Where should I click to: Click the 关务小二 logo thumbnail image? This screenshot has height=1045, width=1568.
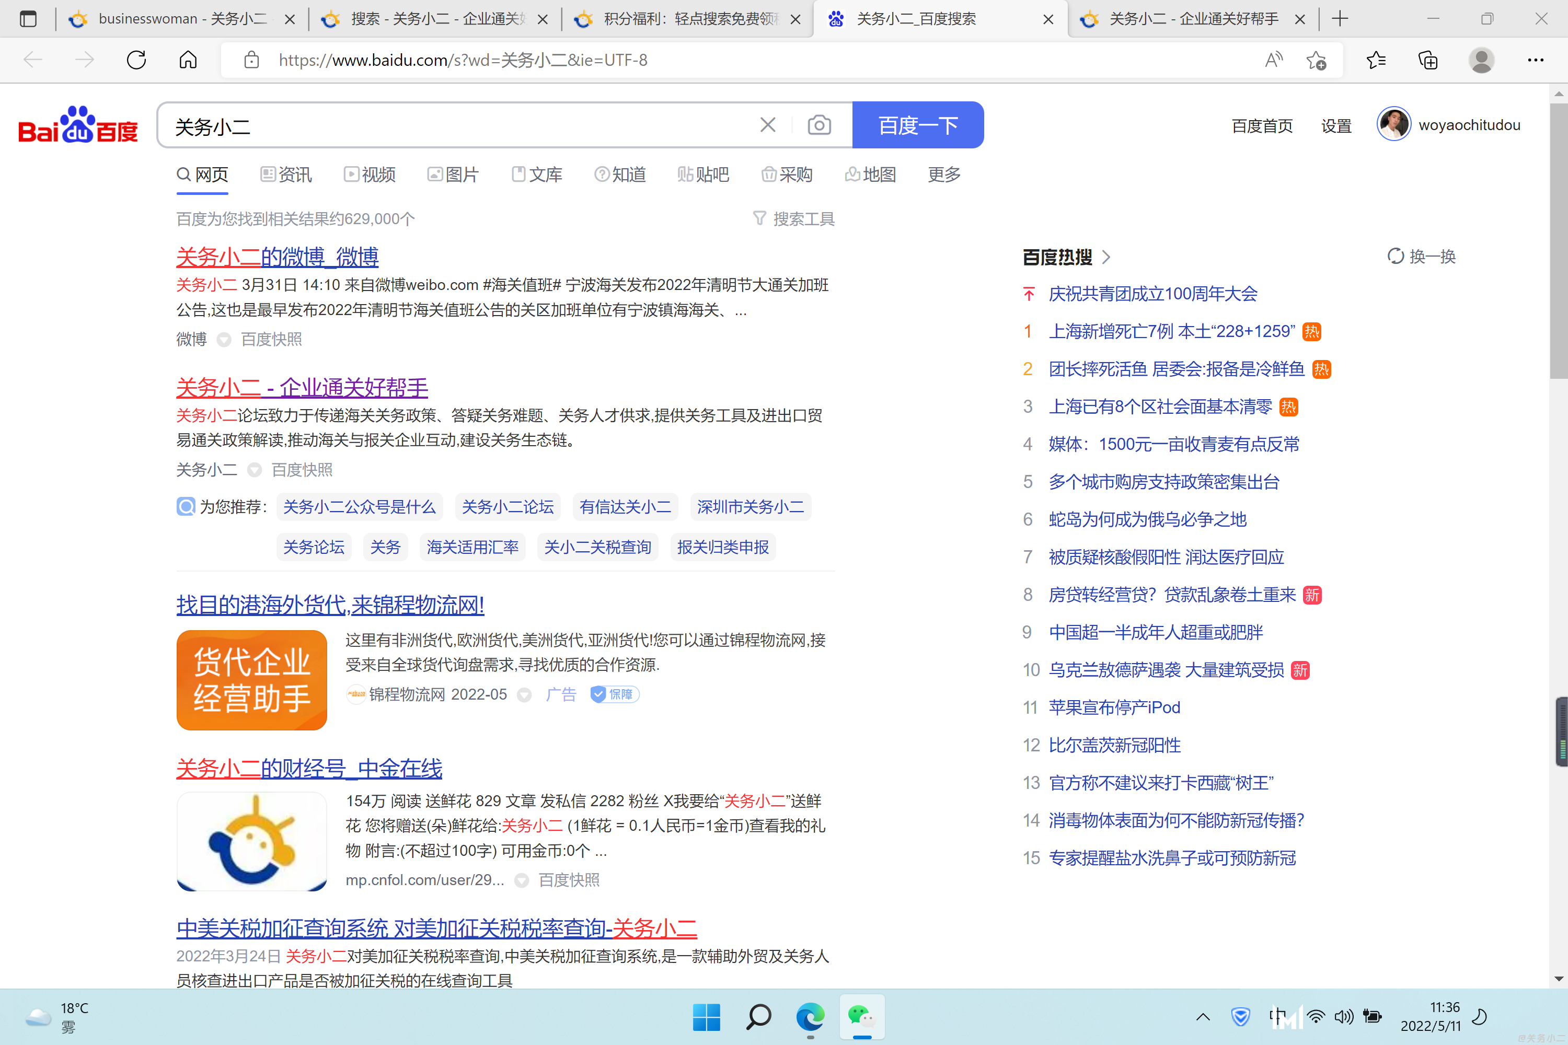[x=251, y=841]
